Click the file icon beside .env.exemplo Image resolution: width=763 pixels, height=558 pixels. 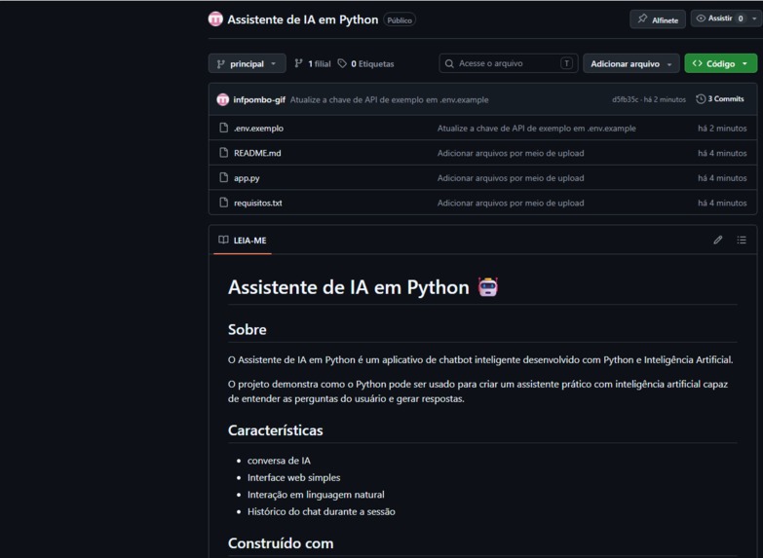223,128
